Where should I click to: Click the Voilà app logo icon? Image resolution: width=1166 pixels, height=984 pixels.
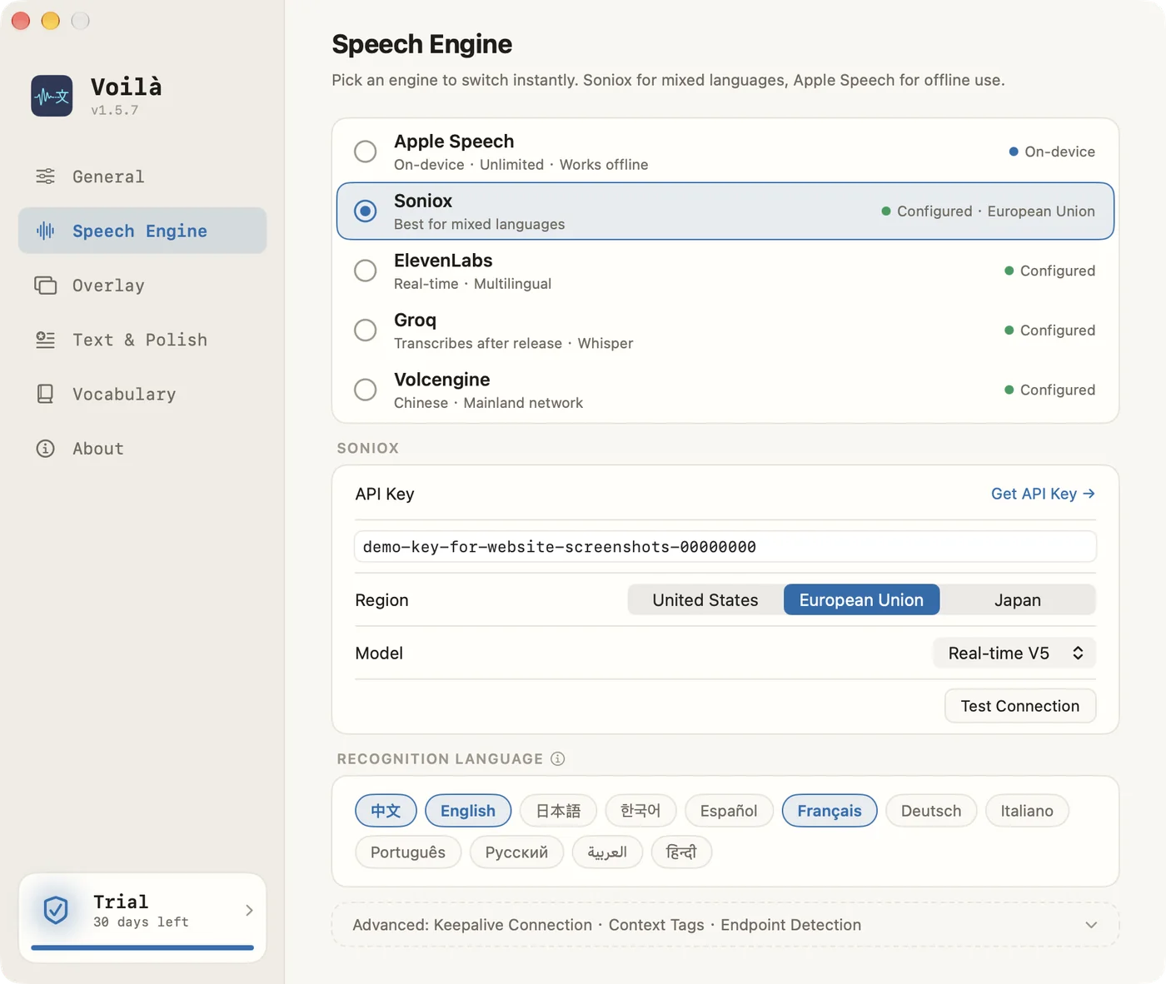(52, 96)
